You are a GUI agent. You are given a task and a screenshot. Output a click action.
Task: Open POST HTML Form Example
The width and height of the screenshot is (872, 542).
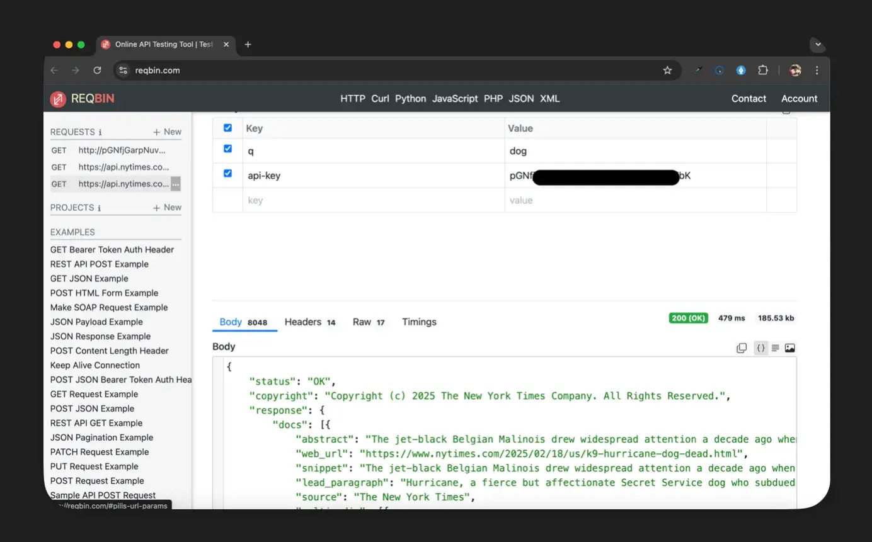[105, 293]
